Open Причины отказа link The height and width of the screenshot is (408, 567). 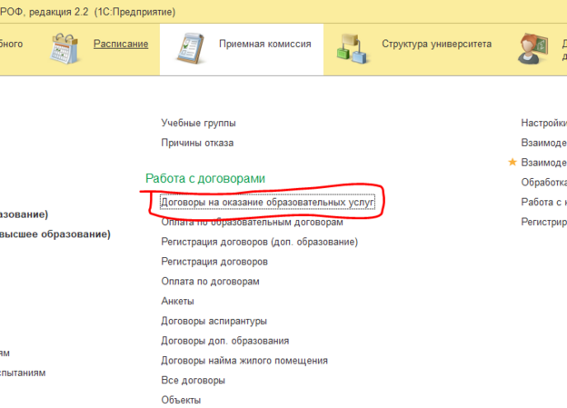pos(197,143)
